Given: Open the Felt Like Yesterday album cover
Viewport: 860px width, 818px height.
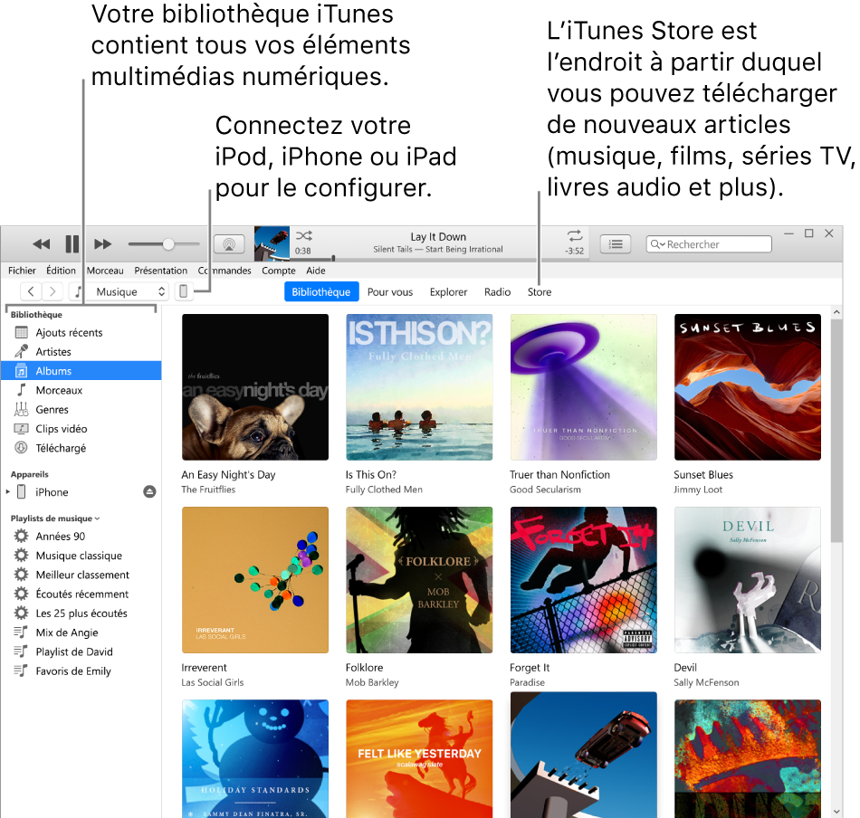Looking at the screenshot, I should [x=419, y=759].
